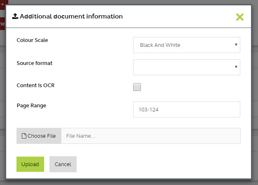Focus the Page Range input field
Screen dimensions: 258x185
[186, 110]
